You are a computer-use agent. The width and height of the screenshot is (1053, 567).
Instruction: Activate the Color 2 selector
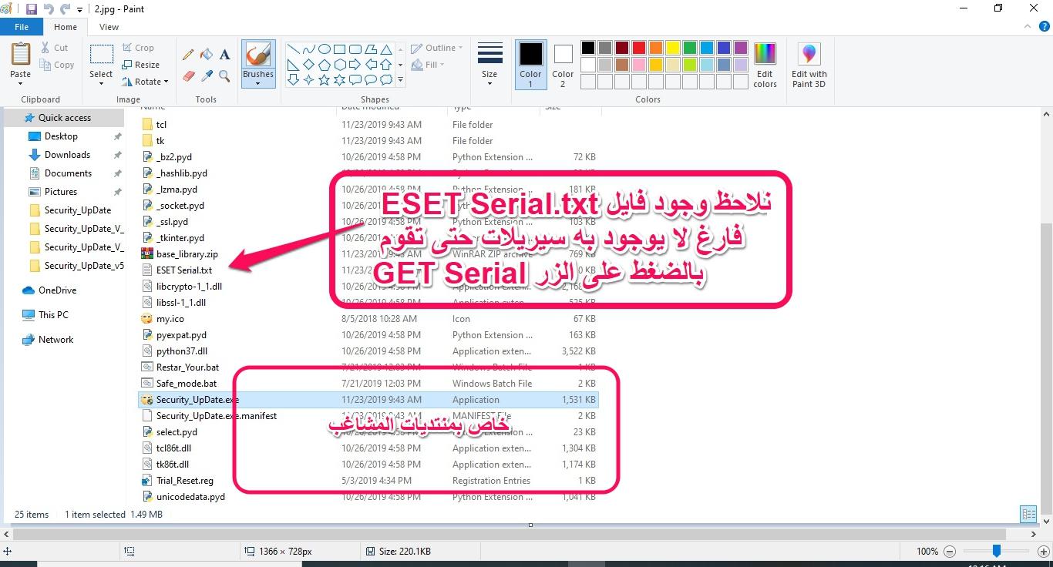coord(563,65)
